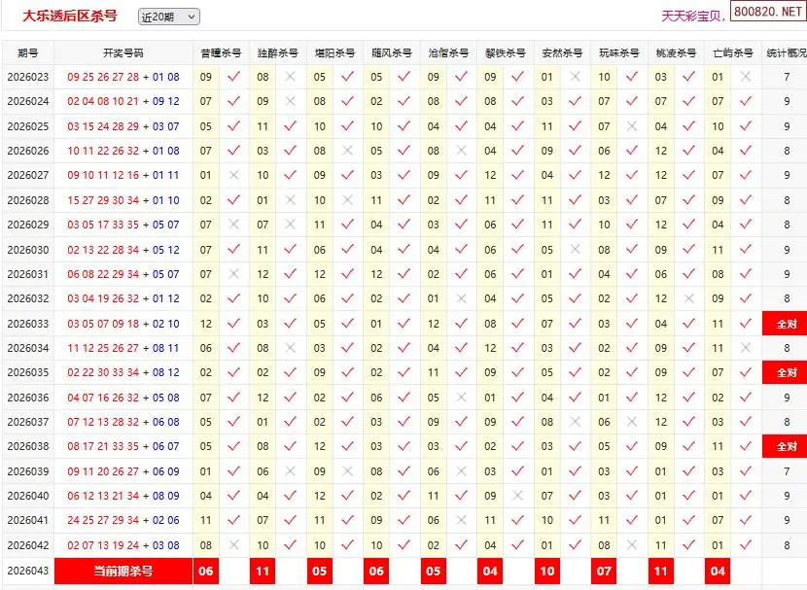The height and width of the screenshot is (590, 807).
Task: Select the X mark under 昔瞳杀号 in row 2026042
Action: coord(233,546)
